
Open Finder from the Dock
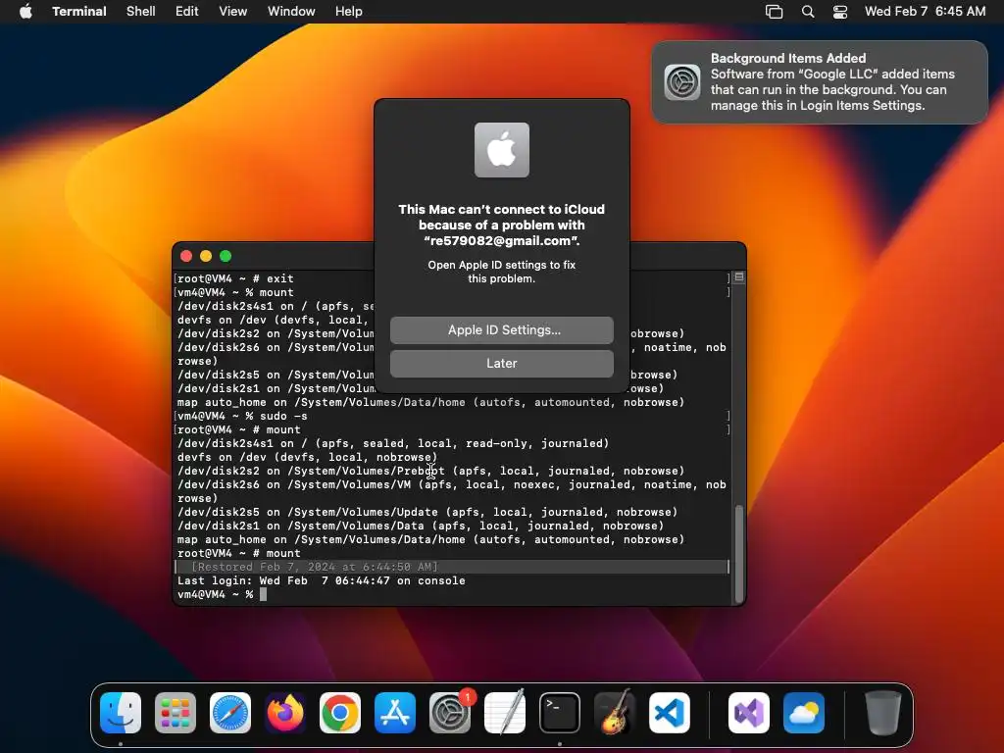coord(121,713)
